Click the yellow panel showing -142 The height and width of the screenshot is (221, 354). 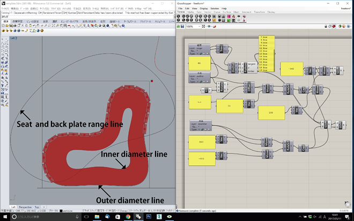(x=291, y=69)
